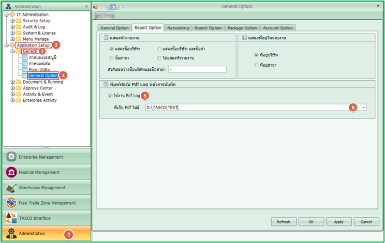
Task: Click the Administration person icon in bottom bar
Action: point(11,234)
